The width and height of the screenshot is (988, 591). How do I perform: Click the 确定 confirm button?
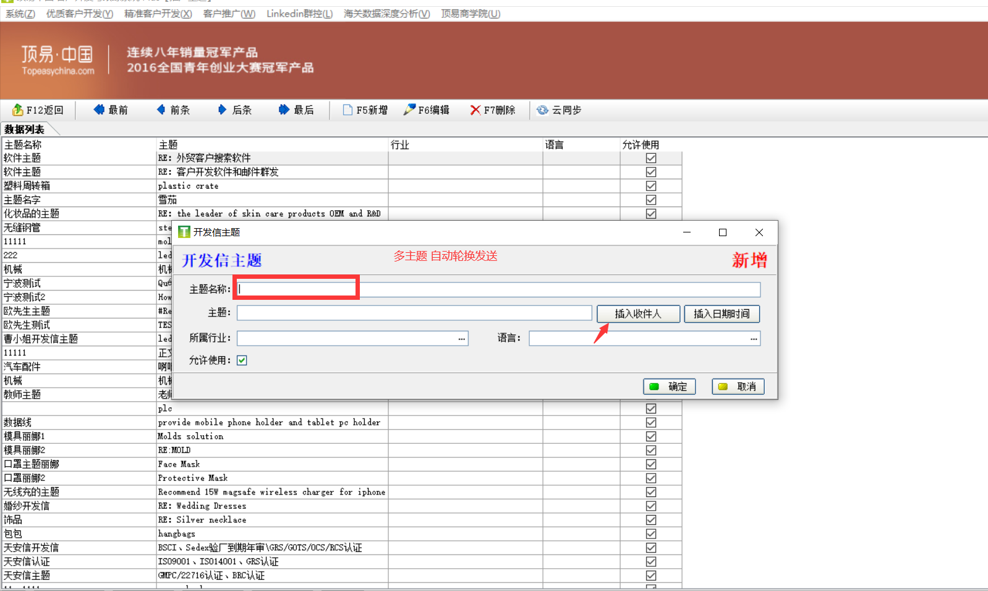pyautogui.click(x=670, y=386)
